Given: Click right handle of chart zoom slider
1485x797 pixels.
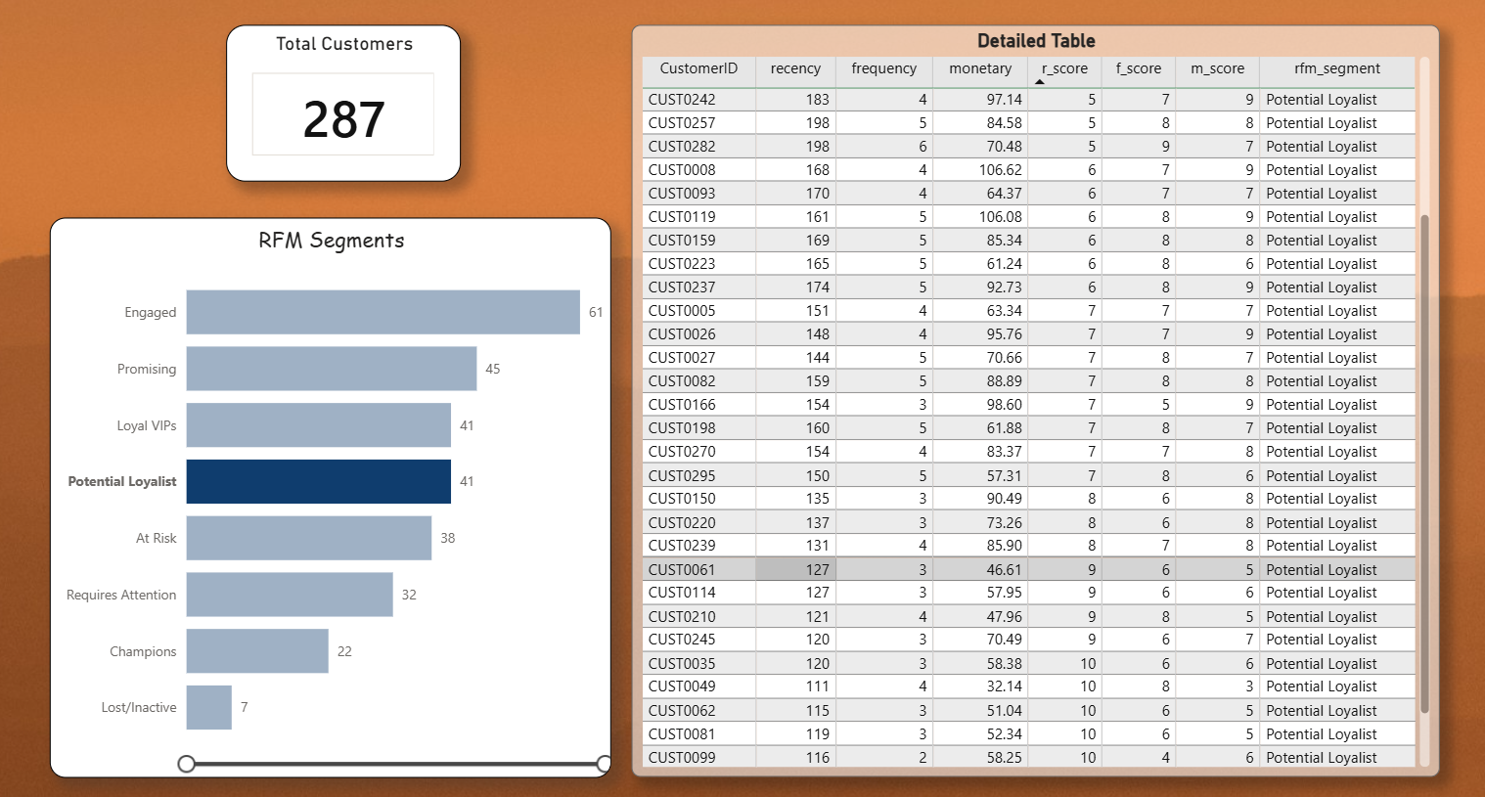Looking at the screenshot, I should tap(604, 764).
